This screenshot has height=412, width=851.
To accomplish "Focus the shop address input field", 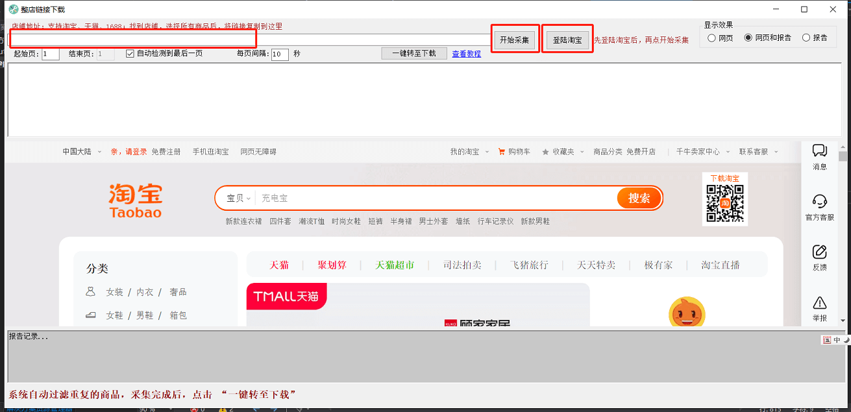I will (250, 40).
